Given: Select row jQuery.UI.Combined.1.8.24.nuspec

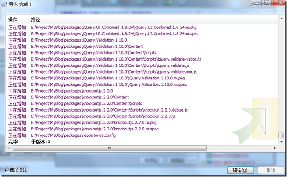Looking at the screenshot, I should coord(142,34).
